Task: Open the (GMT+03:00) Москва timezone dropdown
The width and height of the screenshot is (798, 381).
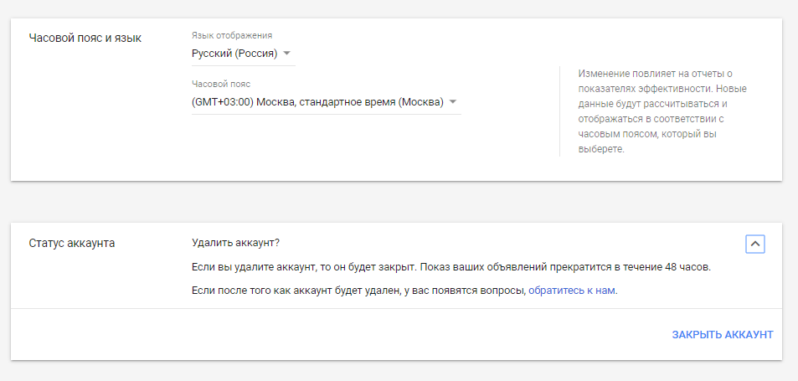Action: coord(317,102)
